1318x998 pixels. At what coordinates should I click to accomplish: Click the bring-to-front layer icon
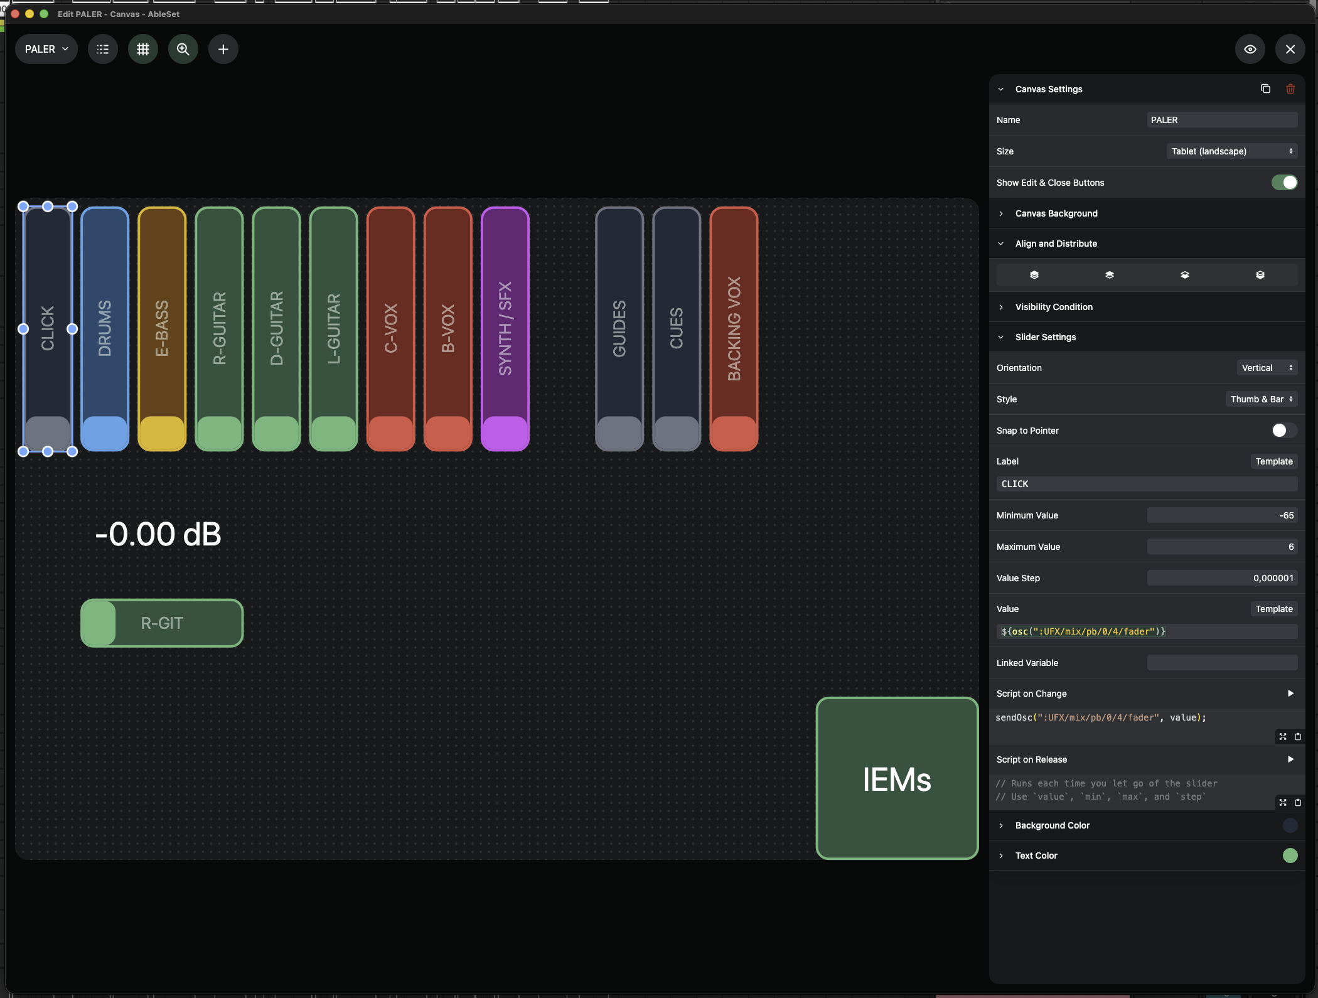click(1034, 275)
